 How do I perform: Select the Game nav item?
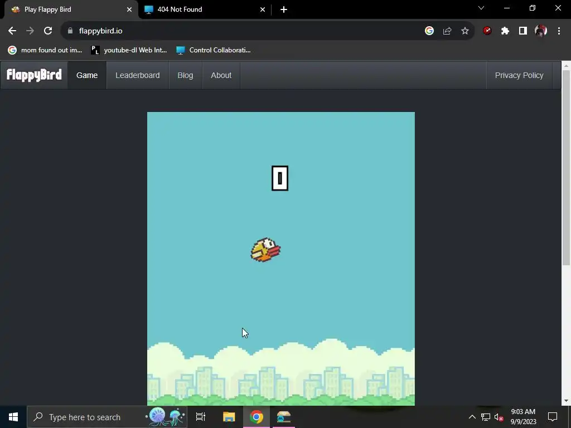tap(87, 75)
